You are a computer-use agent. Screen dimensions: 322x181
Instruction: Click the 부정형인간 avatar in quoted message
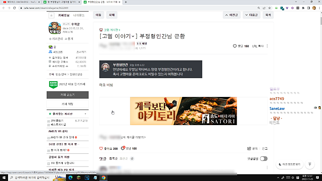(105, 67)
